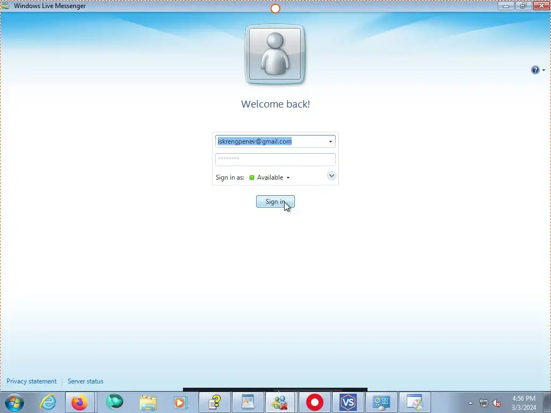Open the Available status dropdown
This screenshot has width=551, height=413.
pos(270,177)
